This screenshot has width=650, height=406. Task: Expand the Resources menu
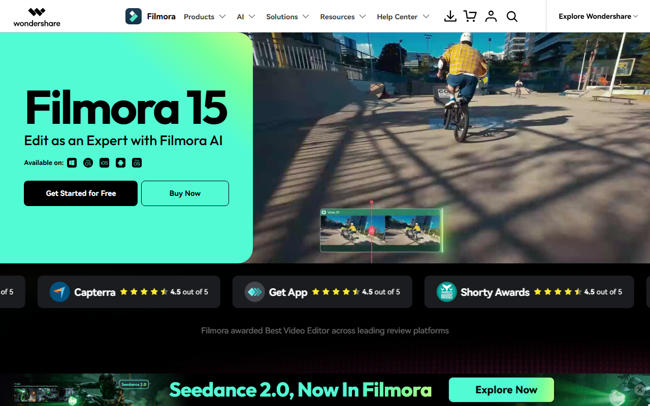(x=343, y=17)
